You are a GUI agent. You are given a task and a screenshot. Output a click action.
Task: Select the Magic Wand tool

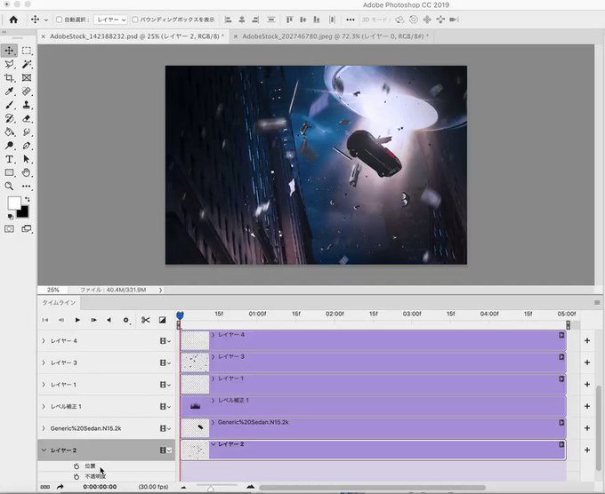26,64
